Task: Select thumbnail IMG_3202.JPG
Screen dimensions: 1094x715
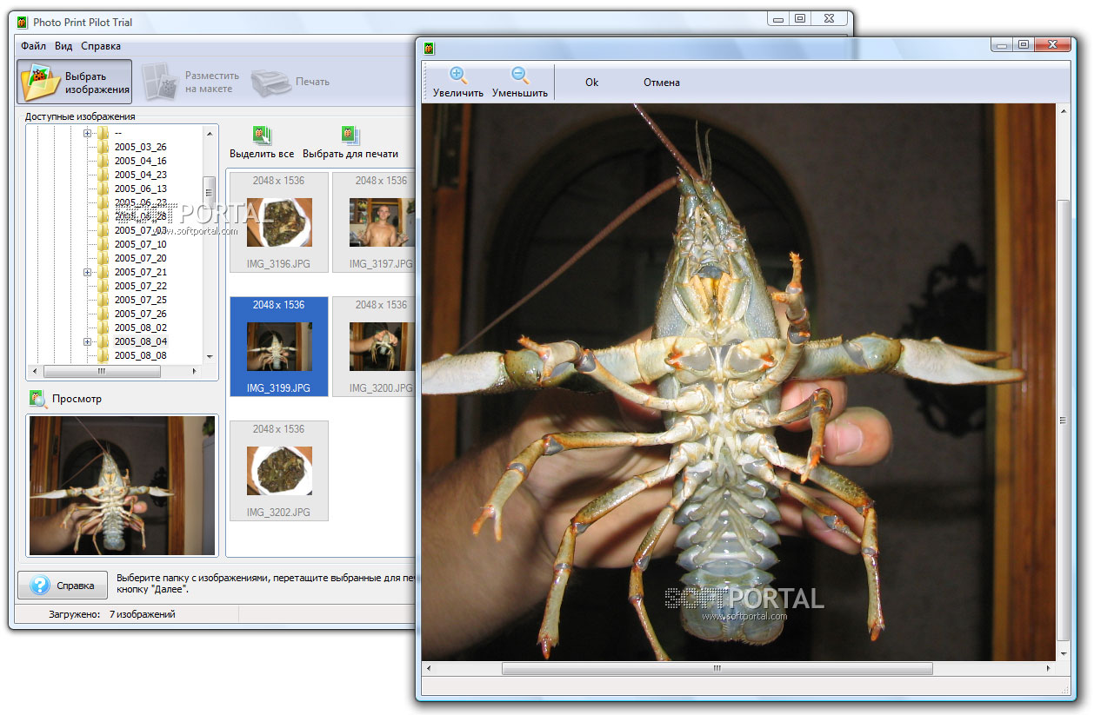Action: click(x=279, y=471)
